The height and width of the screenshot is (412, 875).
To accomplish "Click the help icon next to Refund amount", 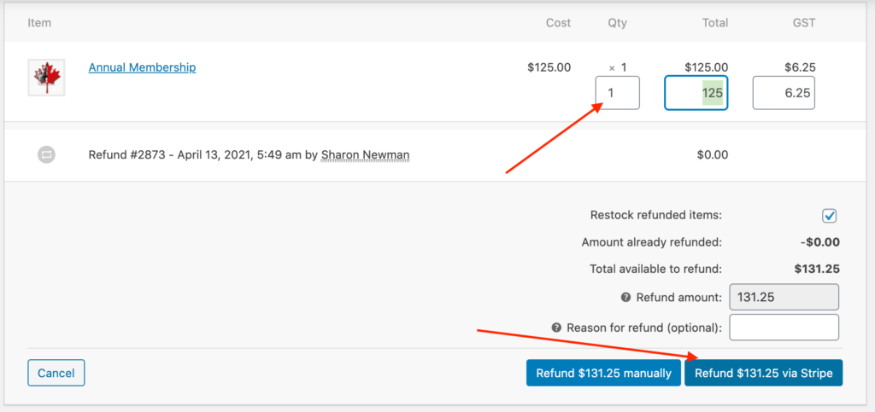I will (x=625, y=298).
